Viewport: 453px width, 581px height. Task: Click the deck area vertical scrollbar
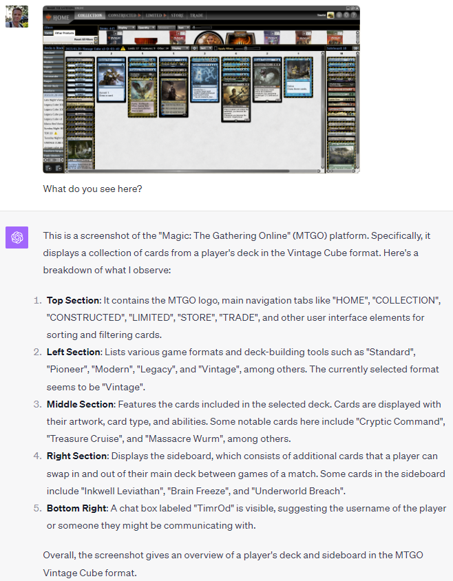tap(322, 110)
